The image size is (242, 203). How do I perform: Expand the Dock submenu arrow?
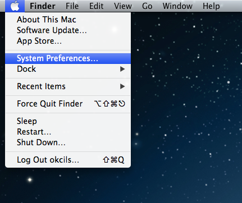pyautogui.click(x=122, y=69)
